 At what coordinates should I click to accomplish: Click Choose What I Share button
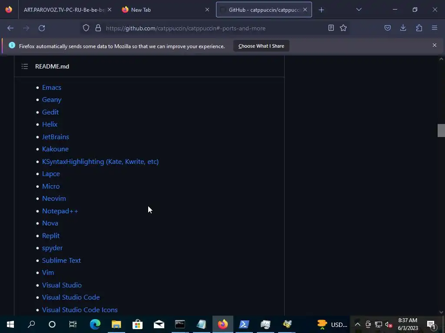coord(261,46)
